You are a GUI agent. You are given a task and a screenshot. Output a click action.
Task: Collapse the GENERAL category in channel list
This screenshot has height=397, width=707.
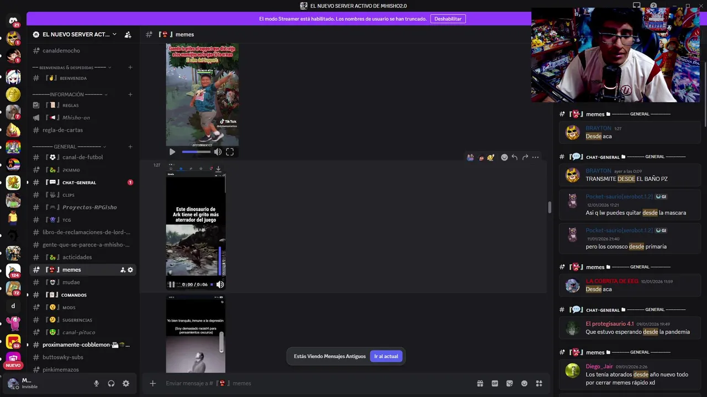coord(70,147)
